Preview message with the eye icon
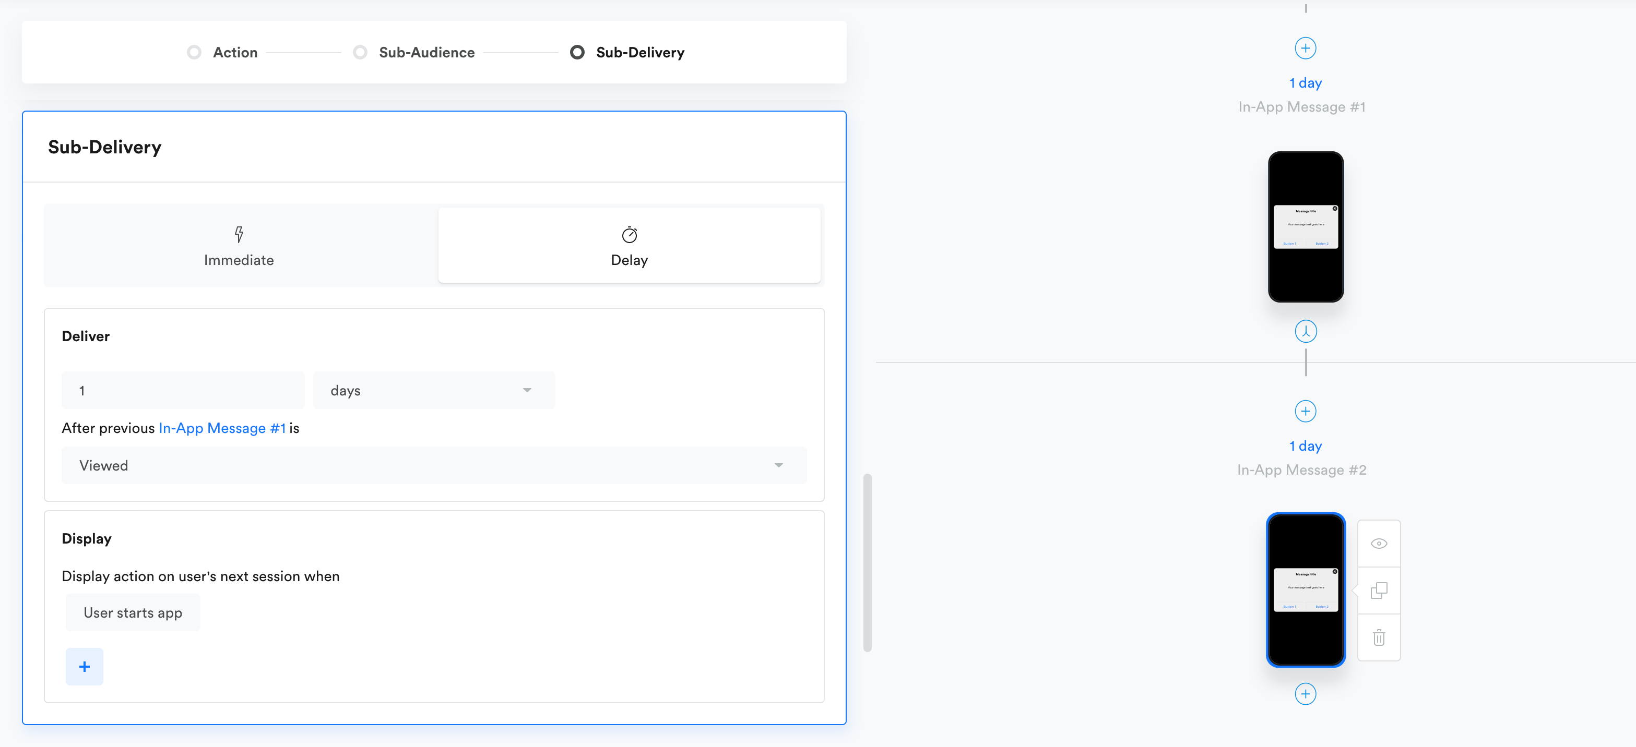 1378,544
